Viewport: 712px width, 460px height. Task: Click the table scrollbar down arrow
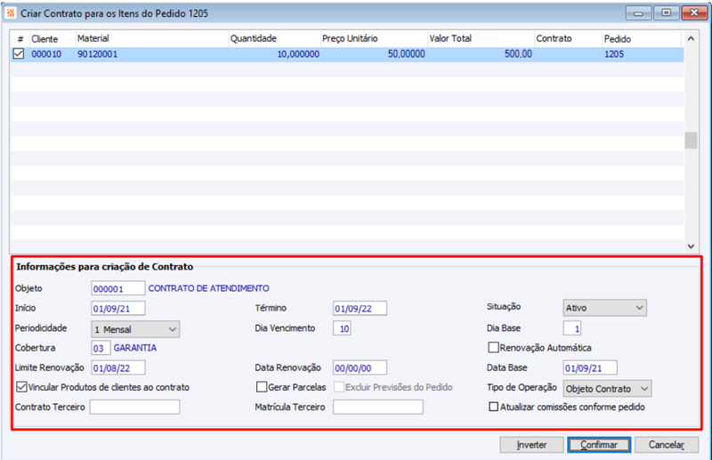pos(691,246)
